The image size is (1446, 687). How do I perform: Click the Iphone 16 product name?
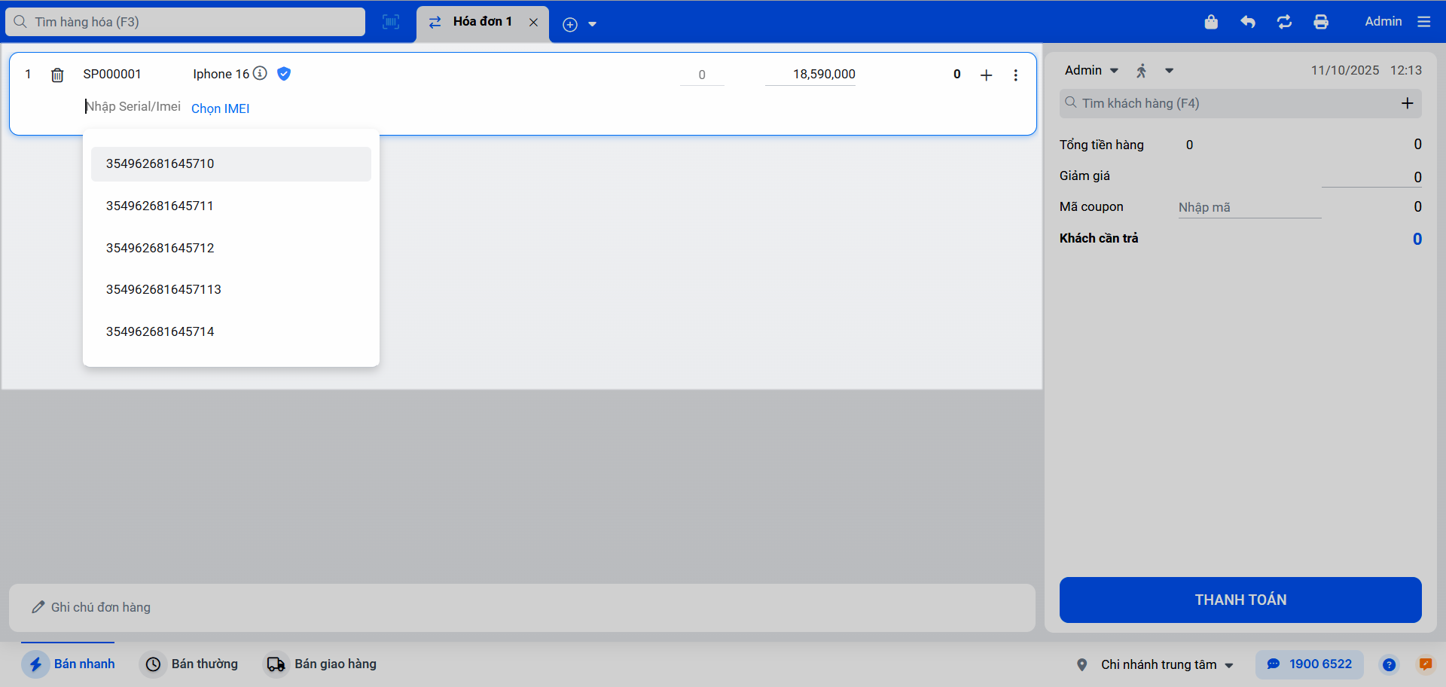coord(221,74)
